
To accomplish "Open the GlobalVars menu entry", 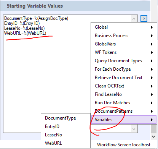I will point(124,44).
